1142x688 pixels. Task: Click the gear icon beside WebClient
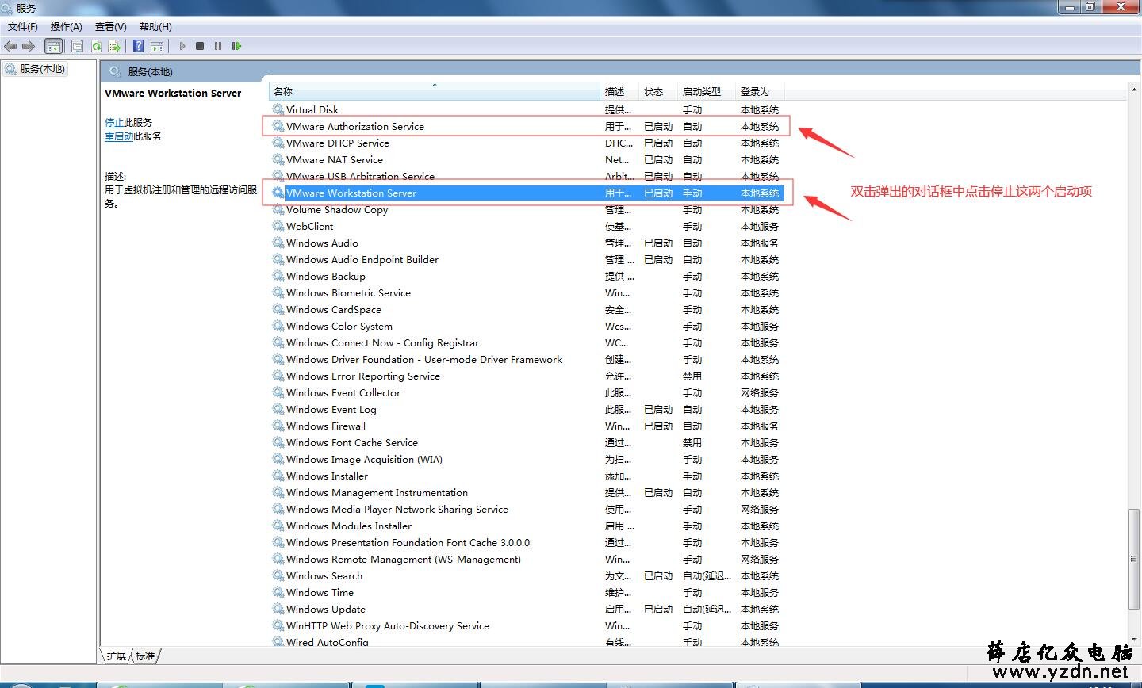tap(278, 226)
